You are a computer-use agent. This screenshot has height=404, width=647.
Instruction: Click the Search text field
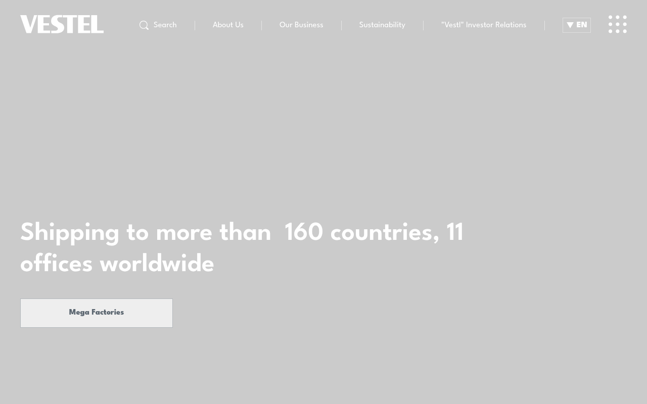165,25
